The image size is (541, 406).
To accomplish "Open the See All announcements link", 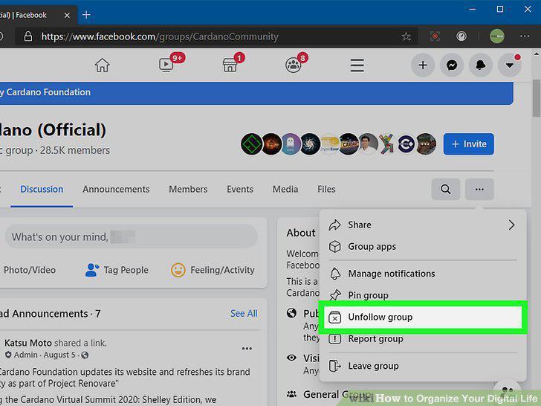I will [x=244, y=314].
